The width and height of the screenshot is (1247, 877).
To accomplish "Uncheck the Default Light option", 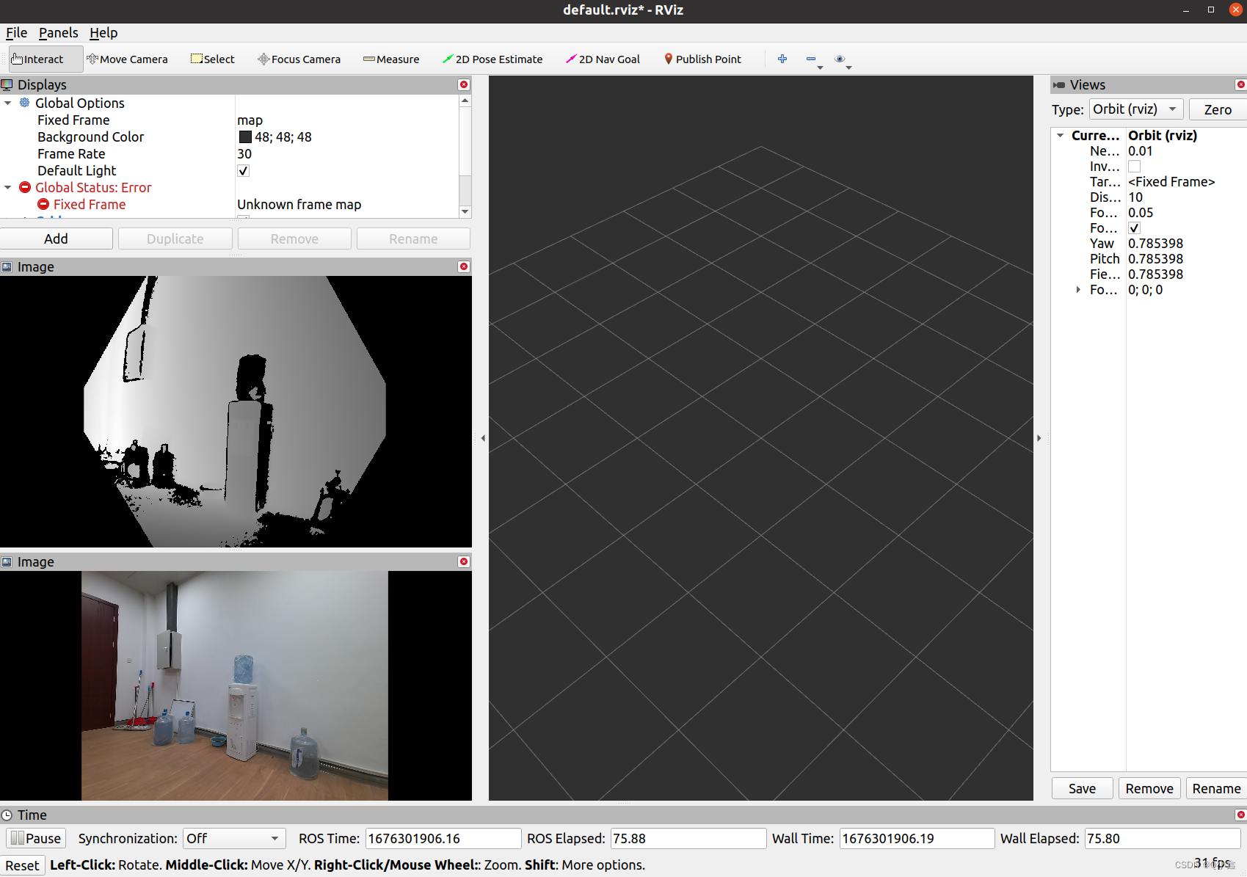I will tap(243, 170).
